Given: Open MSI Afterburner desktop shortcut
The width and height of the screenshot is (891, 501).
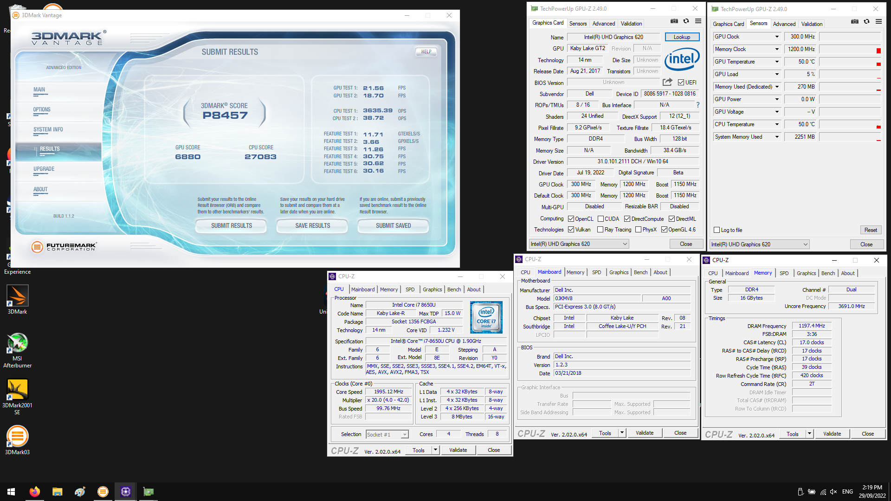Looking at the screenshot, I should click(x=17, y=350).
